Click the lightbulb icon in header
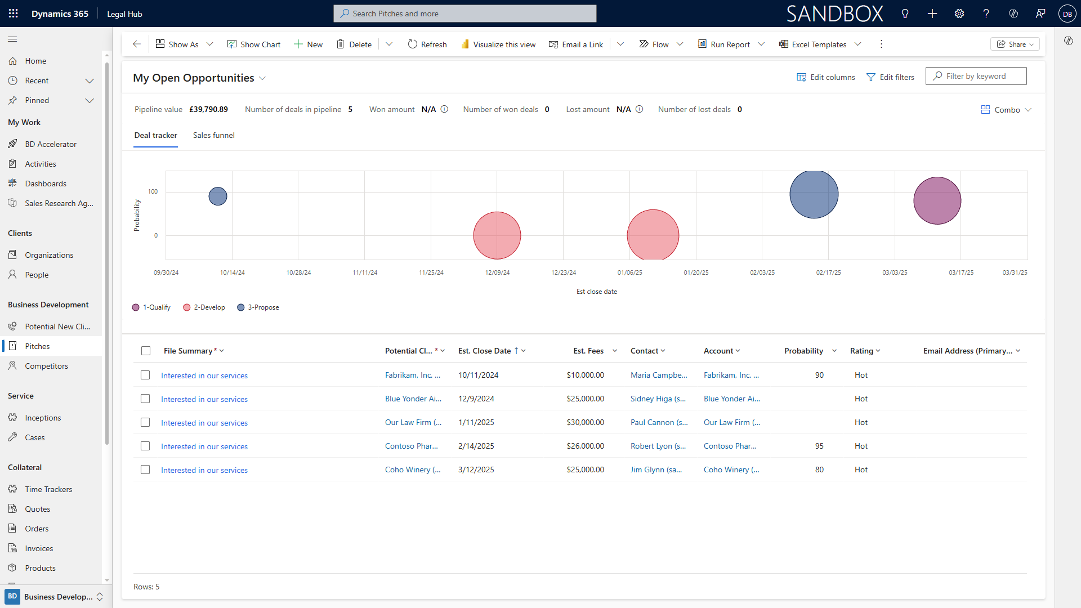 905,14
